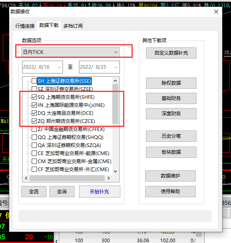
Task: Open the end date 2022/8/25 picker
Action: (116, 67)
